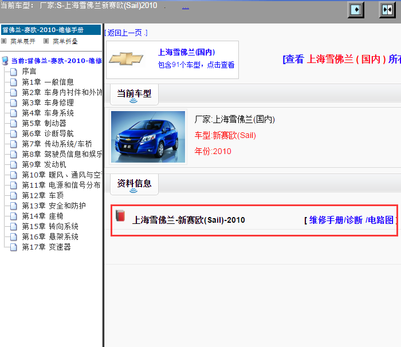Open 第13章 安全和防护
Viewport: 401px width, 347px height.
54,206
